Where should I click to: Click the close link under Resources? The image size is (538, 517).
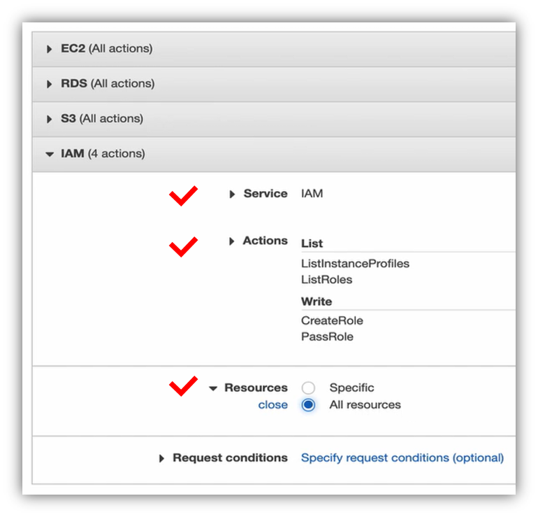tap(272, 405)
